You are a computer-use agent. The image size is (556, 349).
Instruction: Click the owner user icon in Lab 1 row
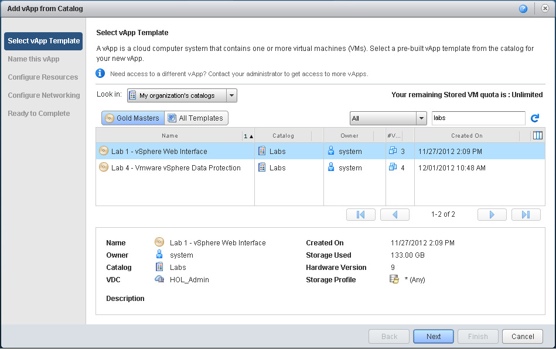point(331,150)
